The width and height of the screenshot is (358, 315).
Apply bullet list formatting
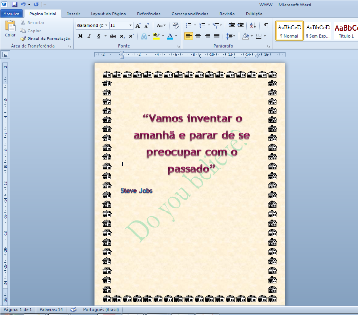(189, 26)
